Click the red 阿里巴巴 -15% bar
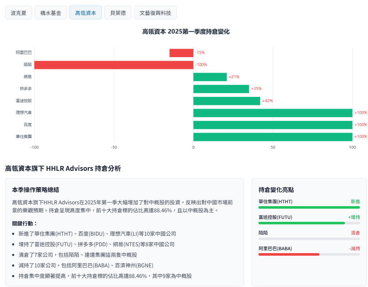Image resolution: width=368 pixels, height=287 pixels. pyautogui.click(x=181, y=53)
